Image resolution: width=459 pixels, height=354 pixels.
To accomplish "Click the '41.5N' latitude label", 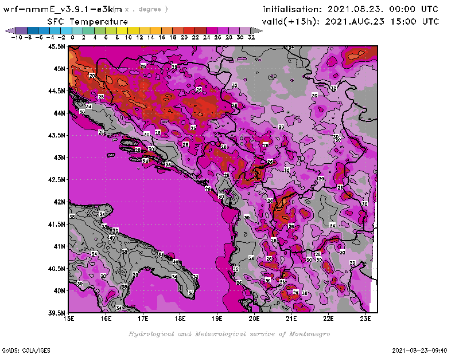I will pyautogui.click(x=56, y=224).
